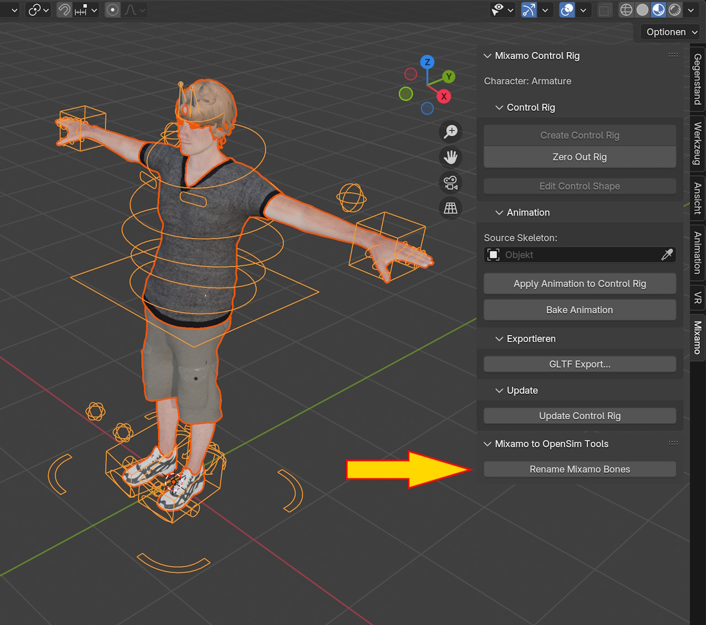Image resolution: width=706 pixels, height=625 pixels.
Task: Open the Optionen dropdown
Action: coord(671,32)
